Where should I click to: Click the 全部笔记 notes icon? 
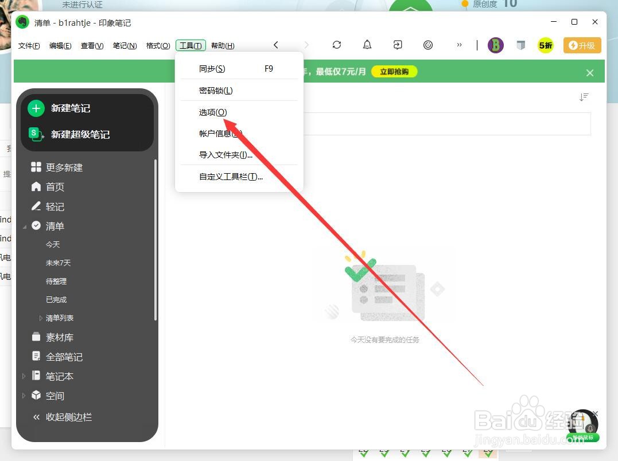click(36, 356)
